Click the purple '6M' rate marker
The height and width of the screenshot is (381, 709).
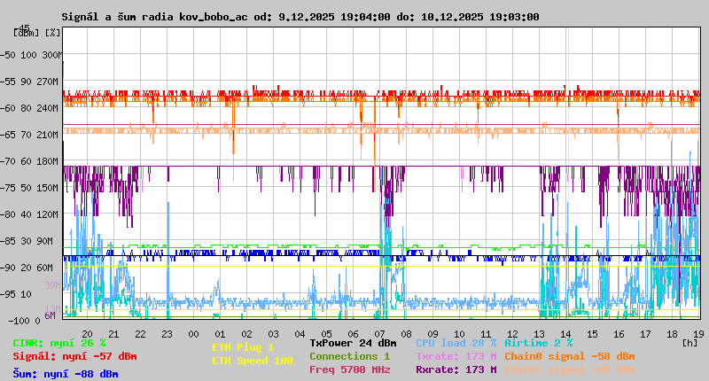(x=50, y=315)
